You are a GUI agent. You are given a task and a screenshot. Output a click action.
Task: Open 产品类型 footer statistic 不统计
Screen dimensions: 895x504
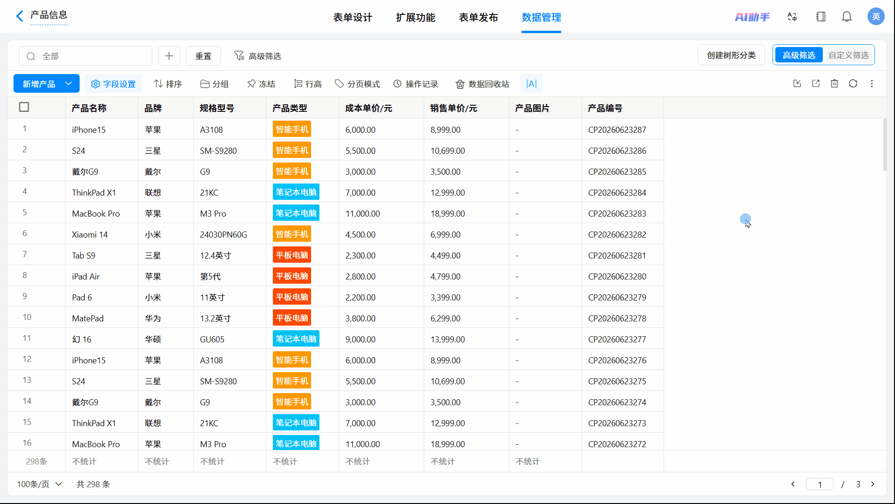(x=285, y=462)
